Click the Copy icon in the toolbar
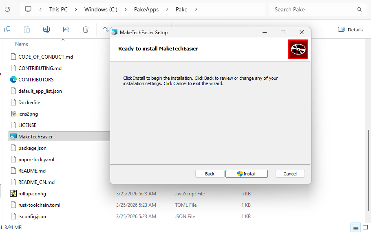 point(7,29)
